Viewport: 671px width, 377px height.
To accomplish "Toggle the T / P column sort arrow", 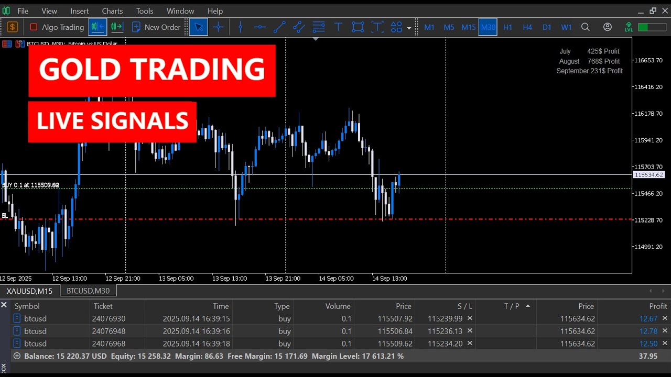I will click(x=527, y=306).
